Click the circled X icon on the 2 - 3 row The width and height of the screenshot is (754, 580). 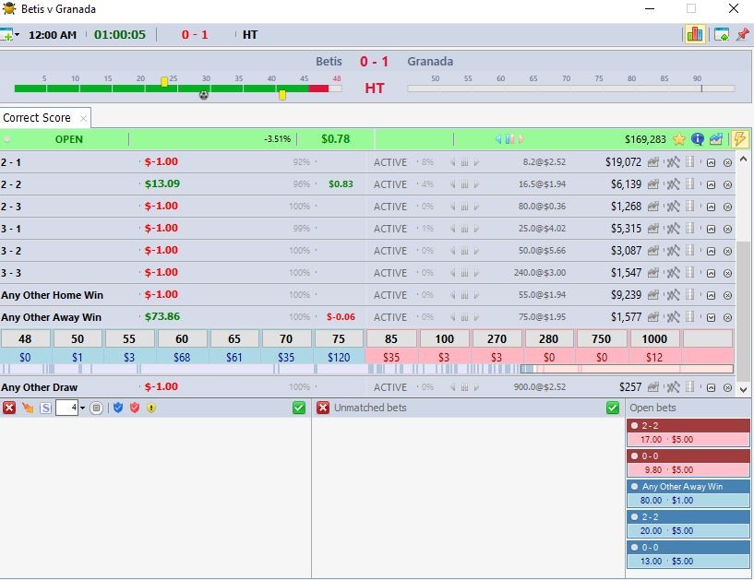[727, 207]
